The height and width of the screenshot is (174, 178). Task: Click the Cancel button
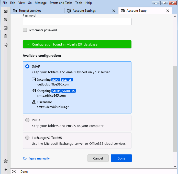point(98,158)
